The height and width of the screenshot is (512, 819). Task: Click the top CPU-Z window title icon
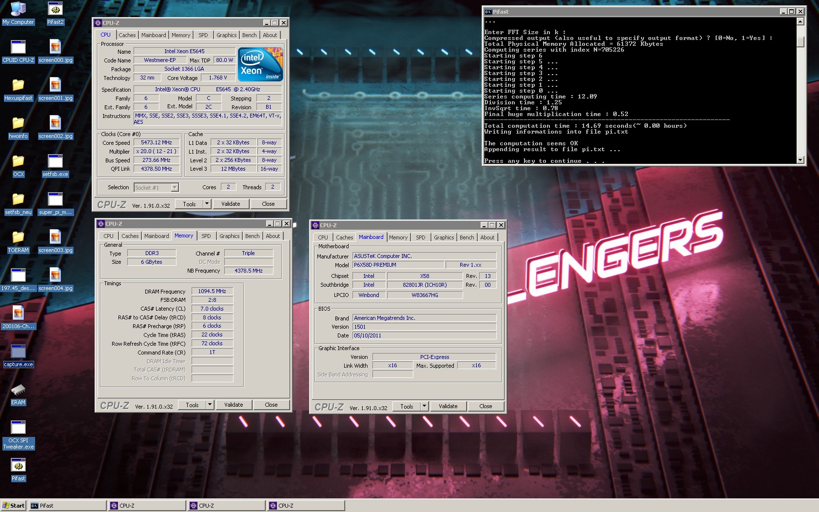point(98,23)
